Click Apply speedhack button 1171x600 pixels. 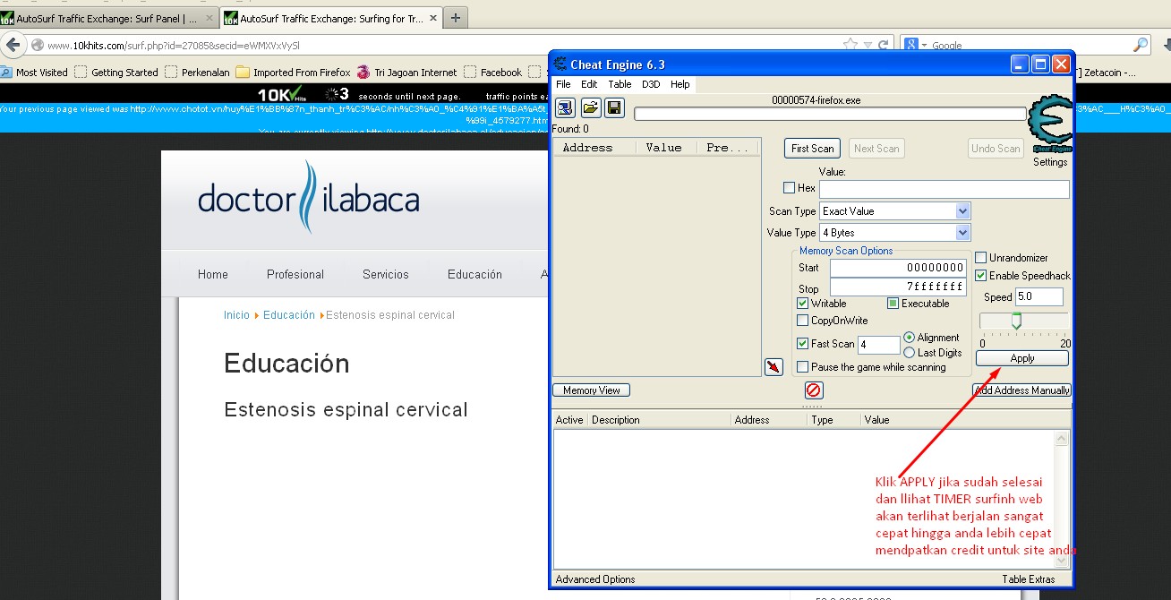point(1022,358)
